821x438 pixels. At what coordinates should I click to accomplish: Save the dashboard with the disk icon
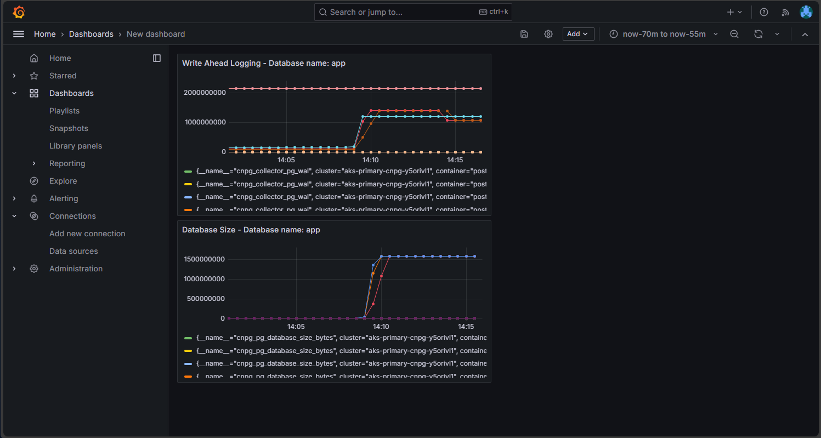click(524, 34)
